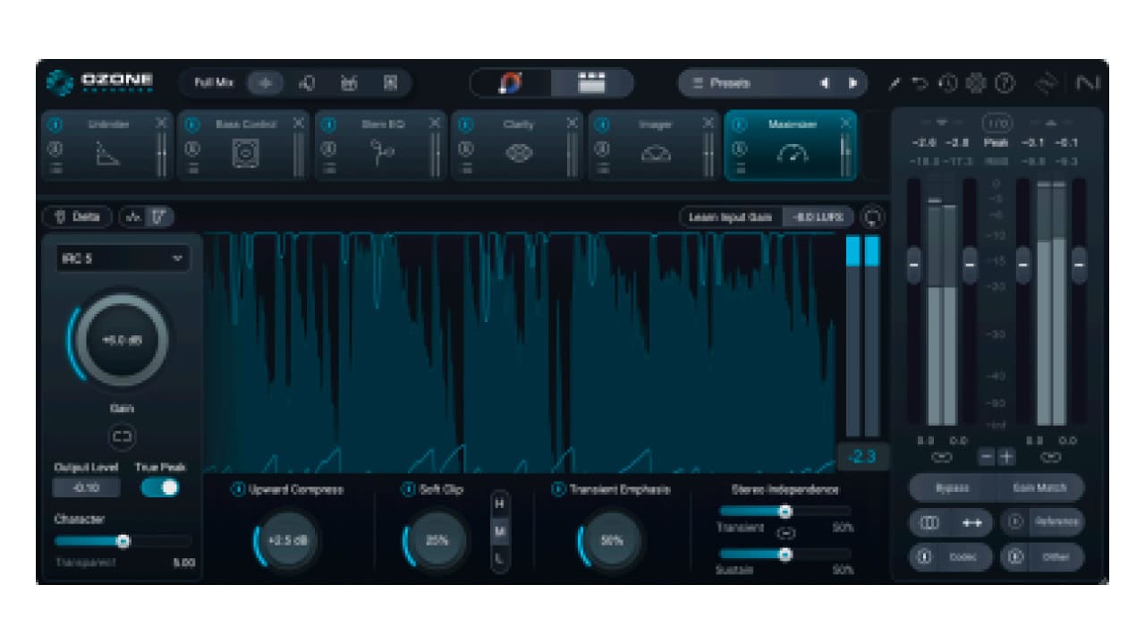Click the Reference button
This screenshot has height=644, width=1145.
(x=1043, y=521)
